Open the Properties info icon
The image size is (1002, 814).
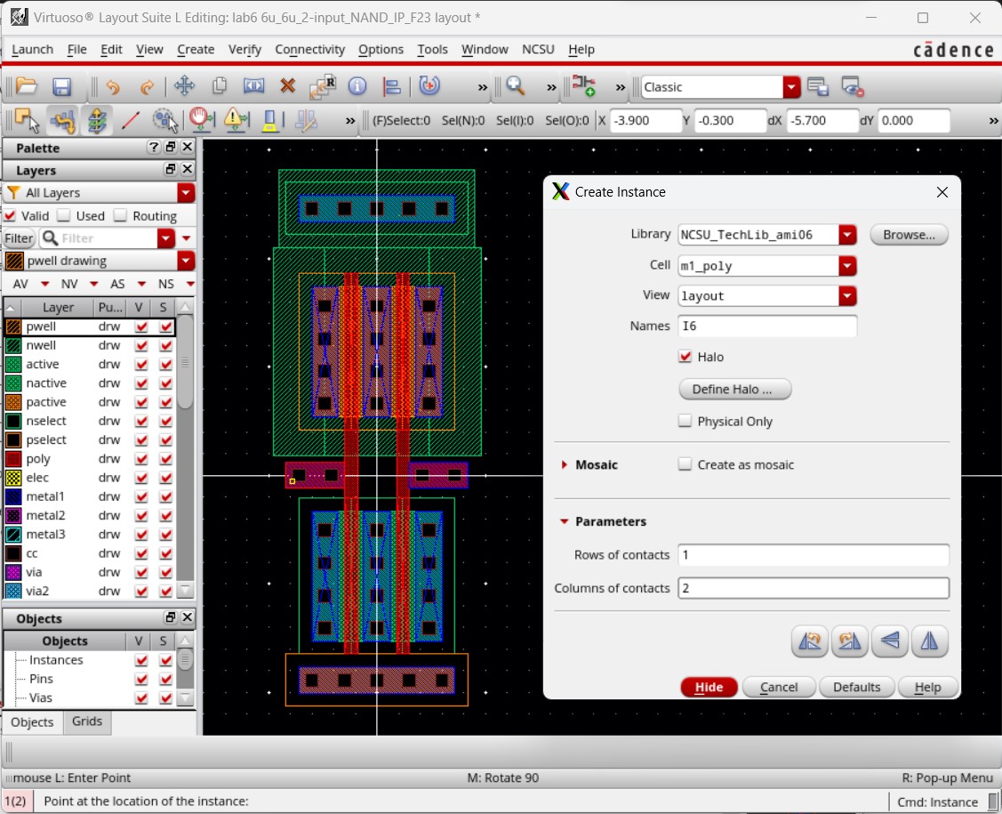coord(357,85)
